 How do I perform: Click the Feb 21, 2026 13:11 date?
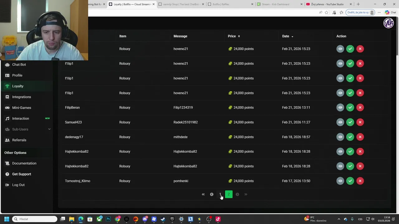(296, 107)
